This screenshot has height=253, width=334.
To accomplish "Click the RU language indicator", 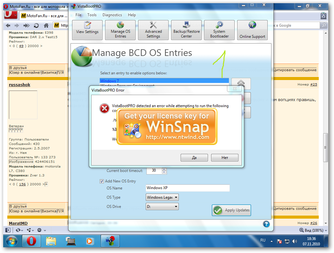I will (x=263, y=240).
